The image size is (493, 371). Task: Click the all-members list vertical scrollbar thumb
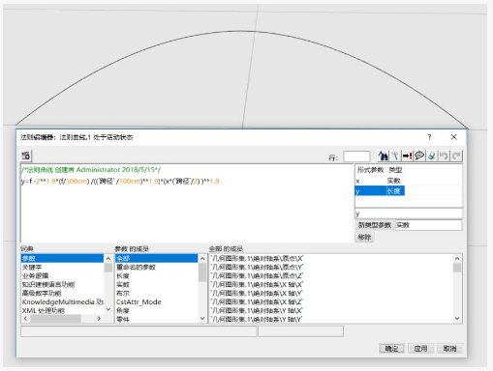457,268
